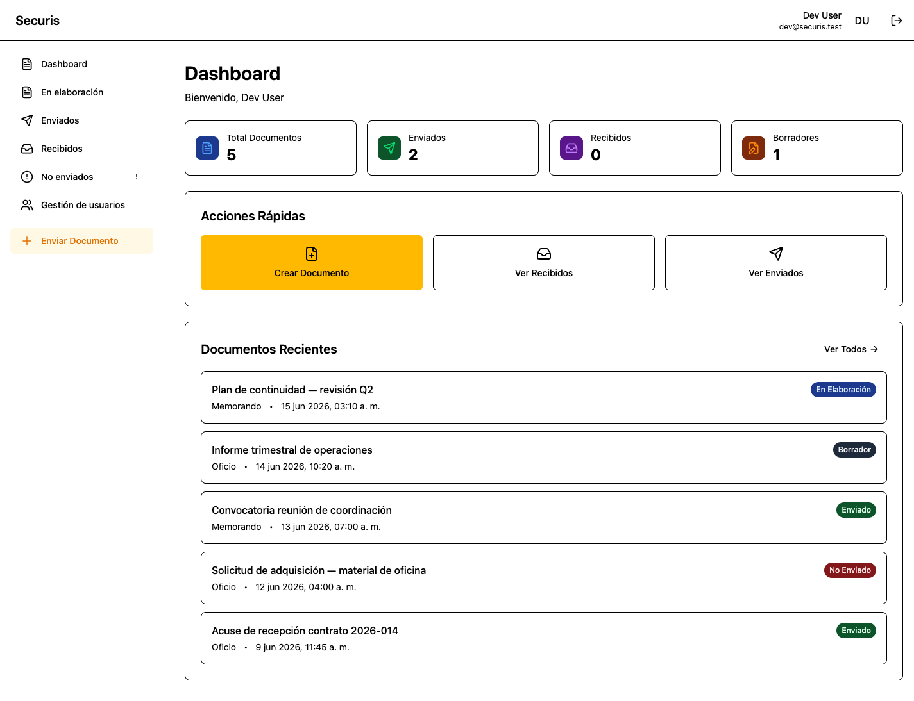The width and height of the screenshot is (914, 701).
Task: Click the purple Recibidos stat icon
Action: (571, 148)
